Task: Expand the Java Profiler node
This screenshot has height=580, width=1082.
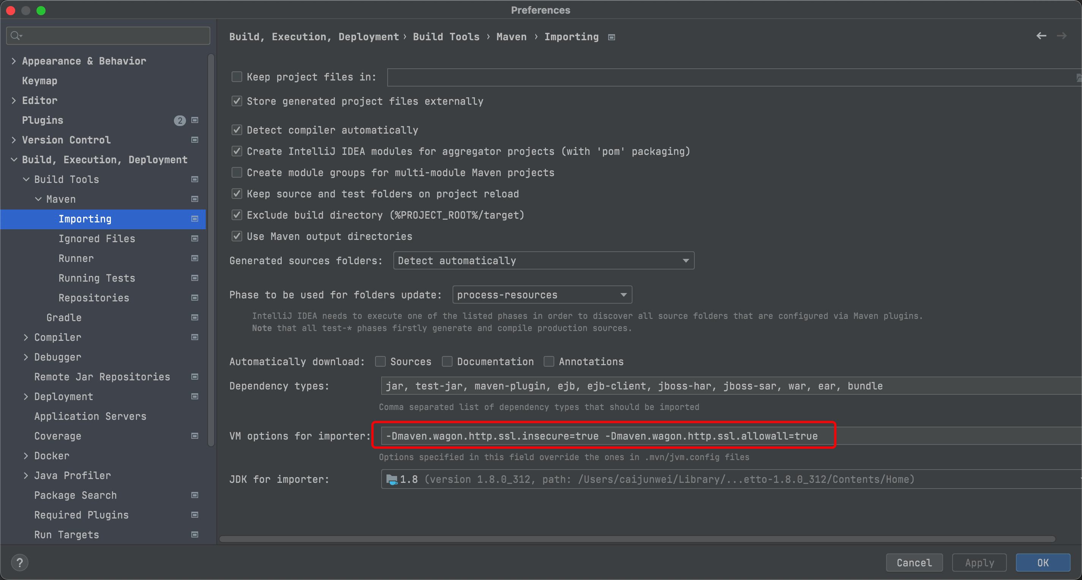Action: pos(26,475)
